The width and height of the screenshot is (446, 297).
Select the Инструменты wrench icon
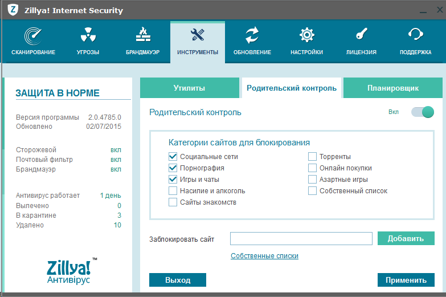coord(197,36)
